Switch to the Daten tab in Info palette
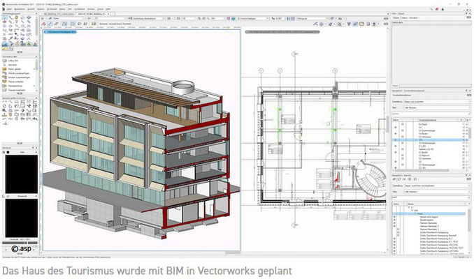 click(405, 18)
